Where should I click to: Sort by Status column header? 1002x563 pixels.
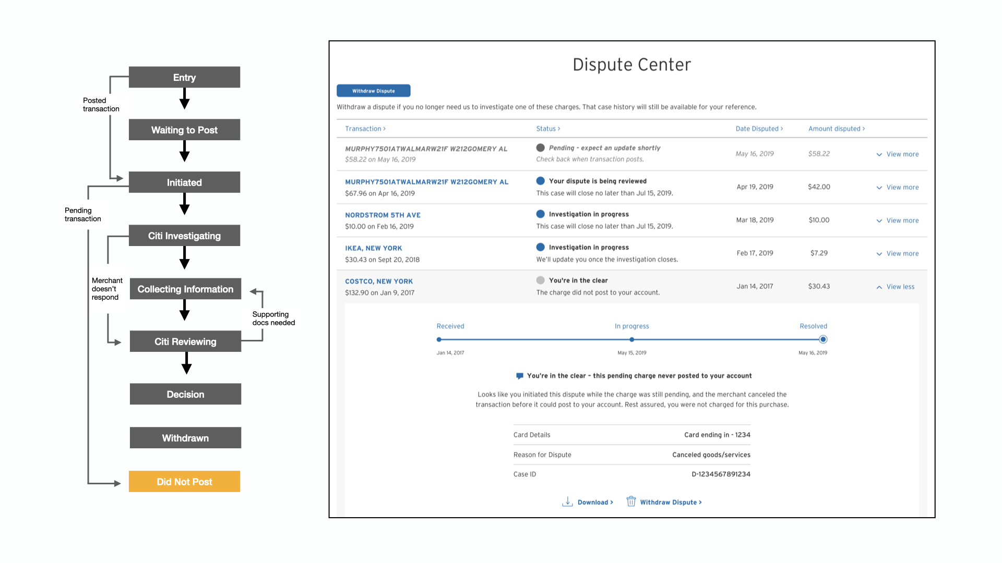pos(547,129)
